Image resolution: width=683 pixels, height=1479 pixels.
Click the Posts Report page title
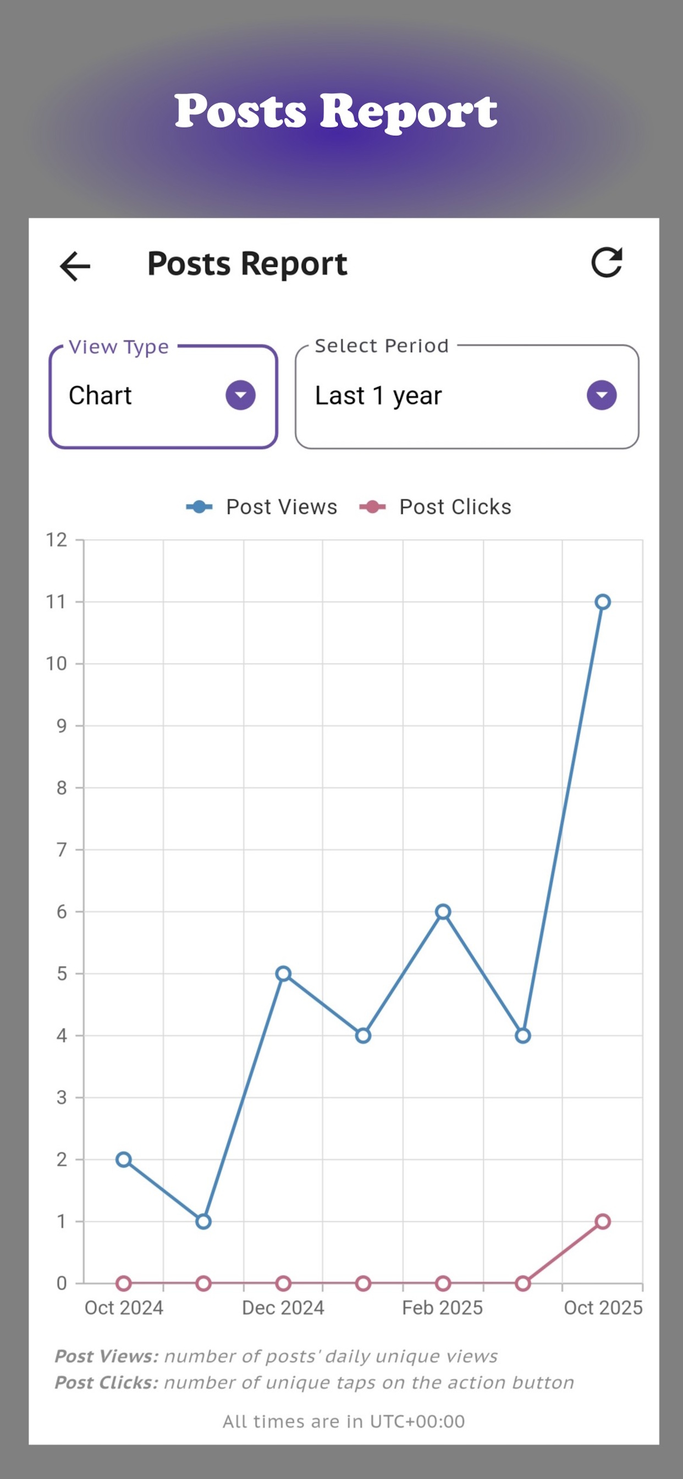click(x=247, y=264)
